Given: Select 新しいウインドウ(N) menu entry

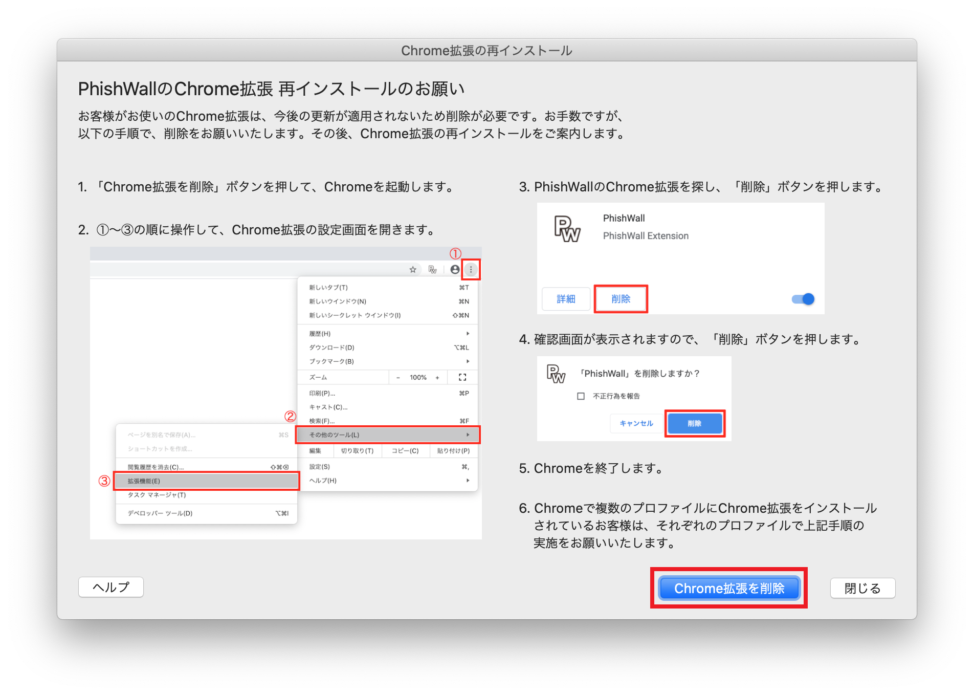Looking at the screenshot, I should click(388, 301).
